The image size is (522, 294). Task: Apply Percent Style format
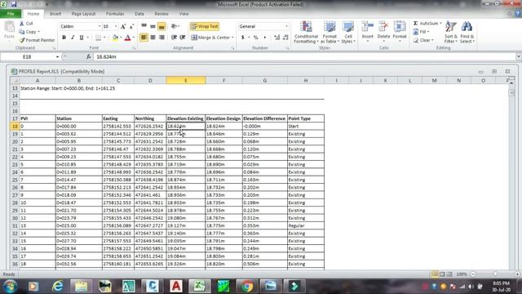(255, 38)
